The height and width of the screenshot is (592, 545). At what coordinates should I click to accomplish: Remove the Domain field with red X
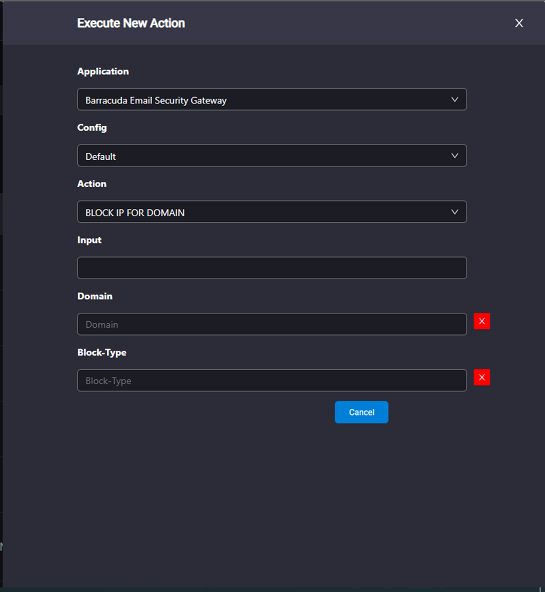point(482,321)
